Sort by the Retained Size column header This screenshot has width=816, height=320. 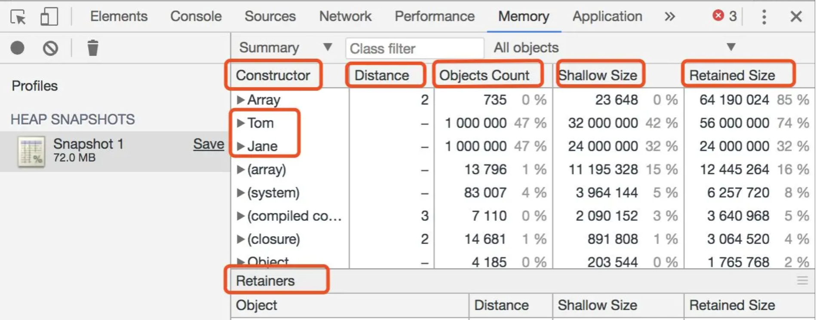(x=732, y=75)
